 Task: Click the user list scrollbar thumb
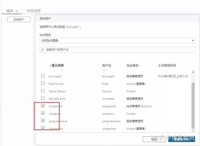193,105
